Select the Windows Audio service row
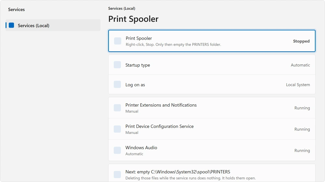 tap(212, 150)
